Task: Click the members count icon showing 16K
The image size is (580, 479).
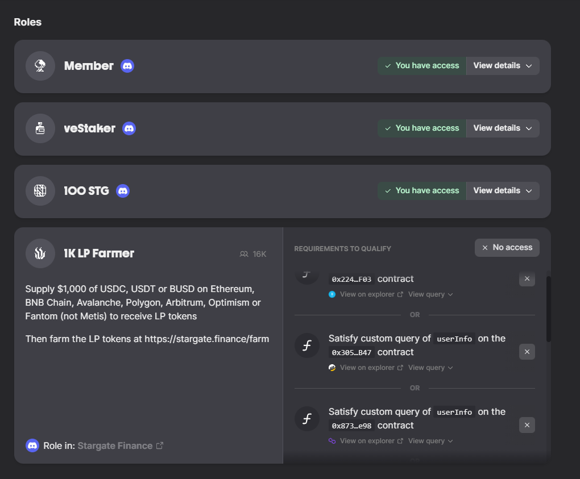Action: [244, 254]
